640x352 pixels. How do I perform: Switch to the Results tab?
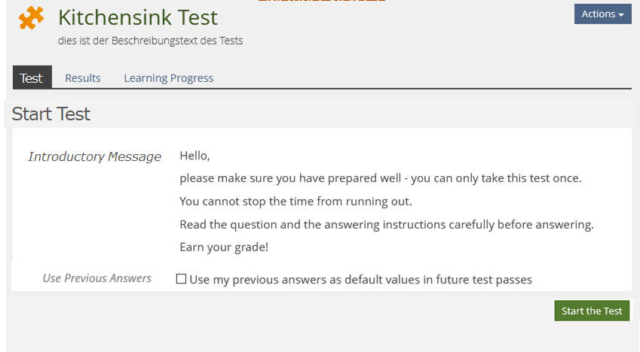[x=83, y=78]
